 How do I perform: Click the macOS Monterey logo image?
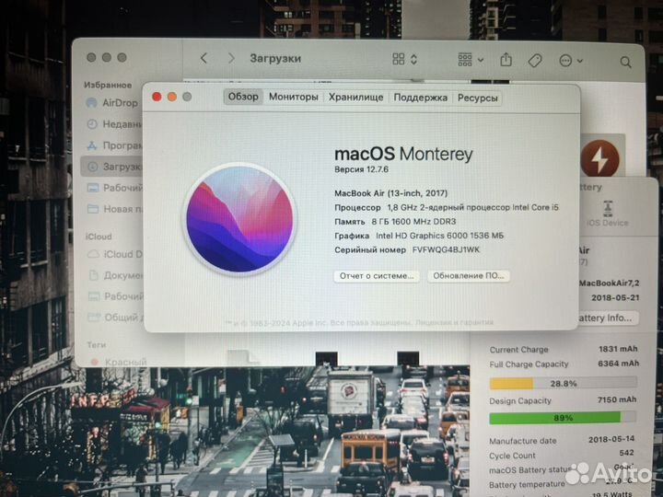click(x=239, y=219)
